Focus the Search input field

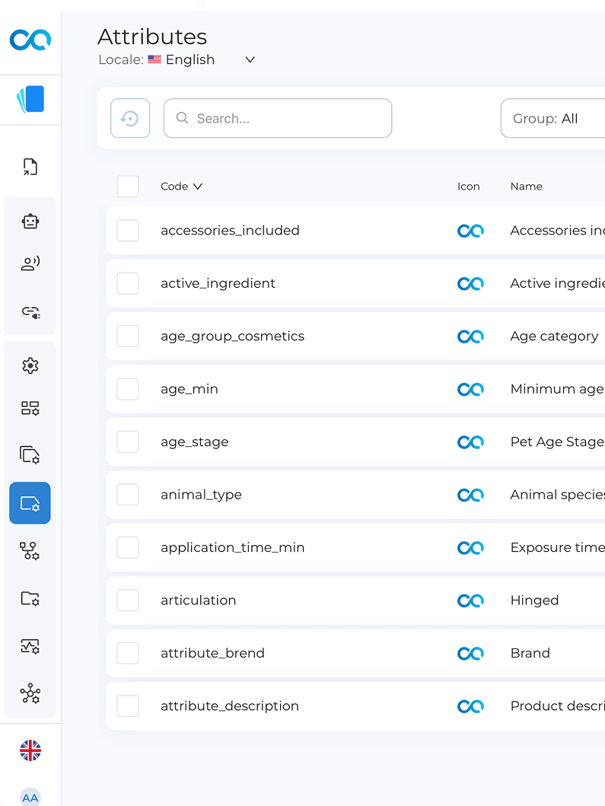tap(278, 118)
